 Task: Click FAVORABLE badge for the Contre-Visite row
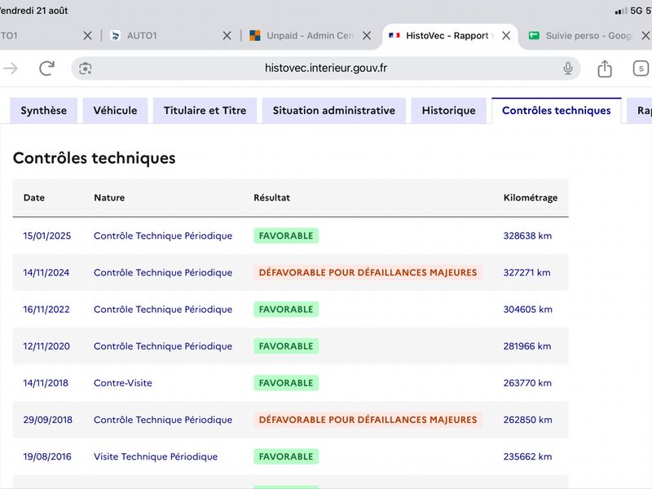286,383
